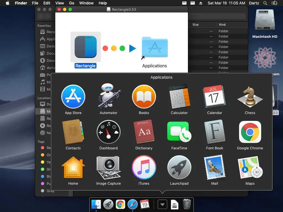The width and height of the screenshot is (283, 212).
Task: Open the Edit menu
Action: click(x=47, y=3)
